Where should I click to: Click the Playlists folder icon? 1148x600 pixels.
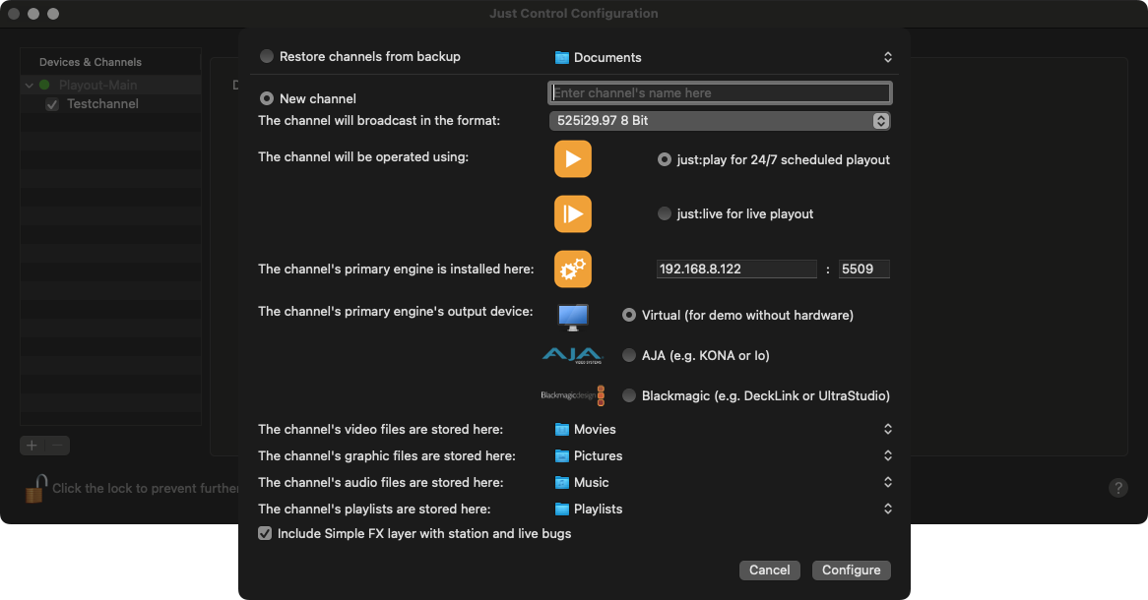click(x=561, y=509)
